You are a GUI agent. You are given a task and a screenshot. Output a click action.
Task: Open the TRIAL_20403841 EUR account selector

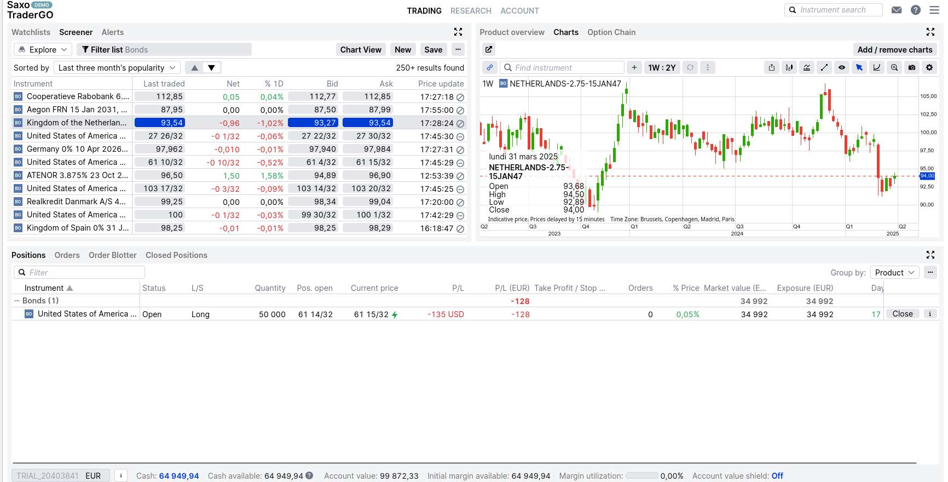click(61, 475)
